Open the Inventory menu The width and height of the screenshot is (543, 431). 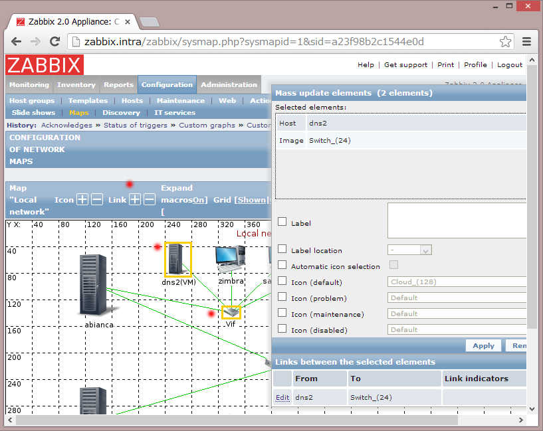(x=76, y=85)
